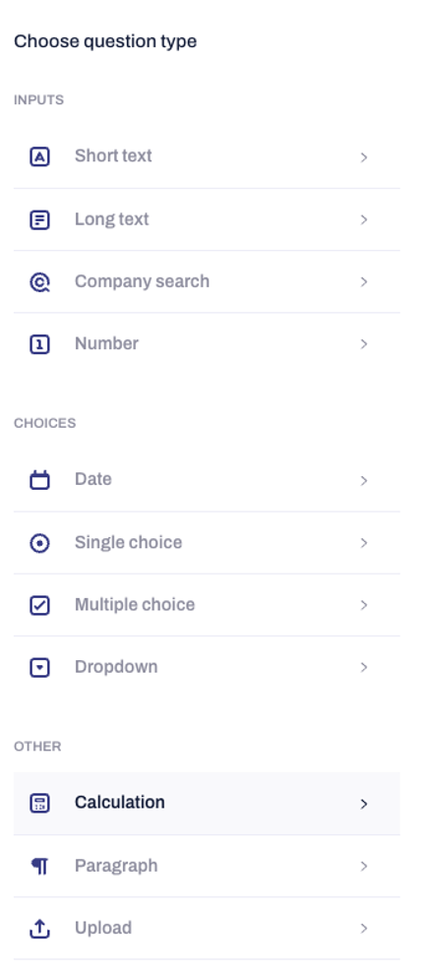Select the Dropdown question icon
Screen dimensions: 425x971
(39, 667)
